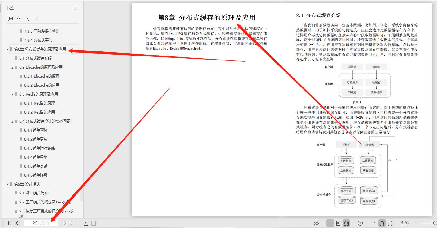This screenshot has width=437, height=228.
Task: Go back to previous view icon
Action: click(86, 223)
